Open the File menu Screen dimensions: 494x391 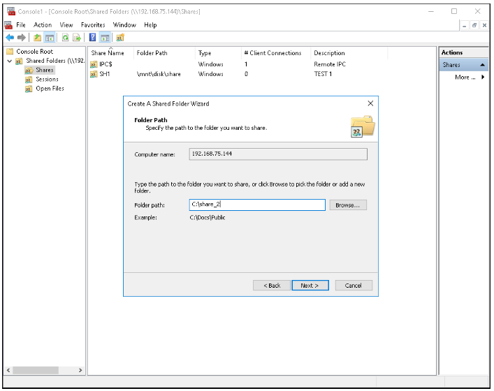click(x=21, y=25)
